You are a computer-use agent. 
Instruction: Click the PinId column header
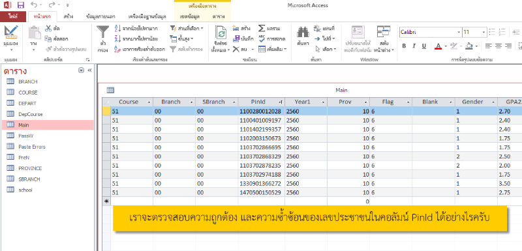pos(262,102)
